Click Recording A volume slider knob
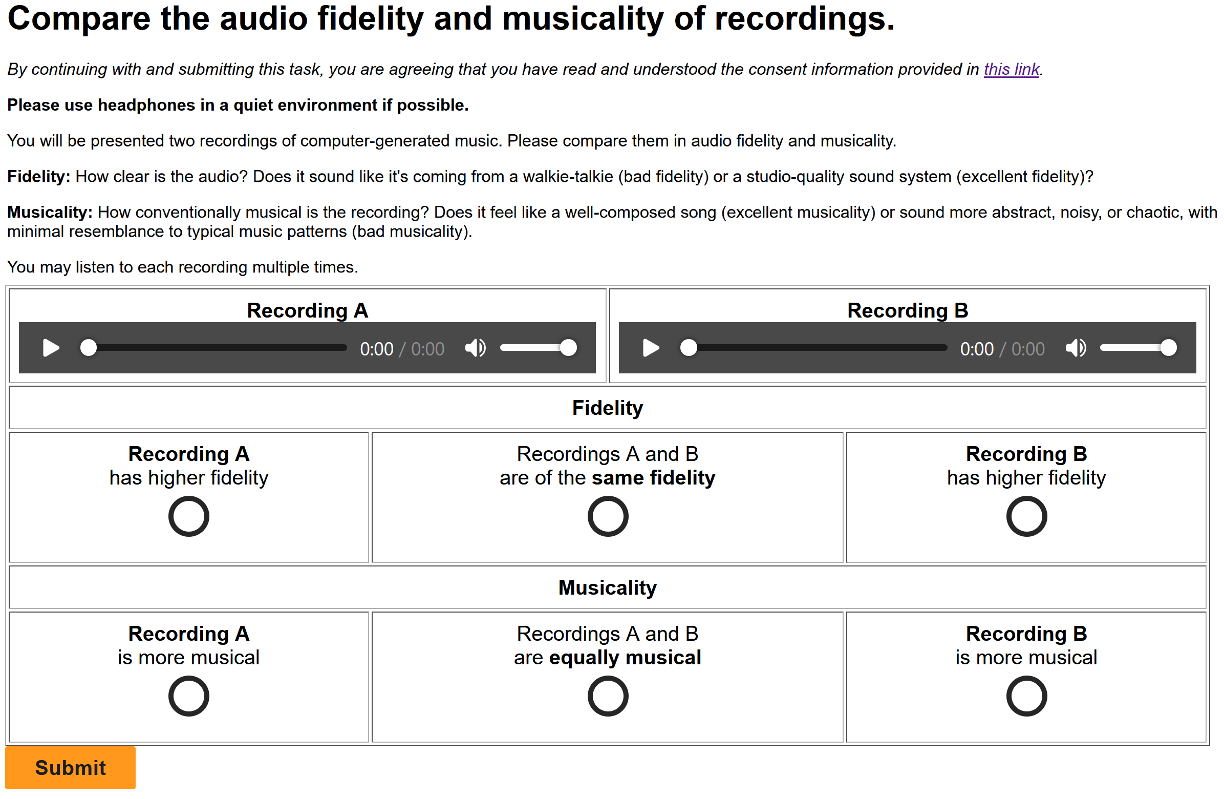The width and height of the screenshot is (1224, 799). click(568, 348)
